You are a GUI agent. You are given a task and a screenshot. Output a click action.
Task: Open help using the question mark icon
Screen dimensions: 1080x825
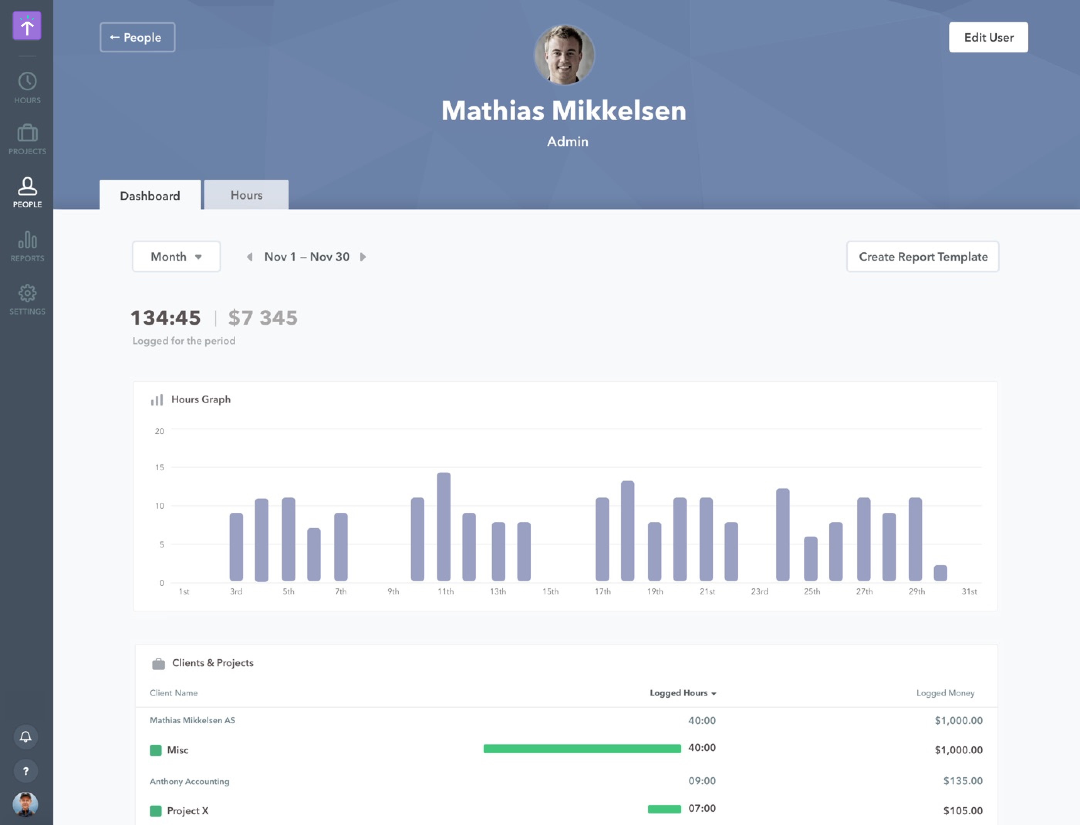tap(25, 771)
